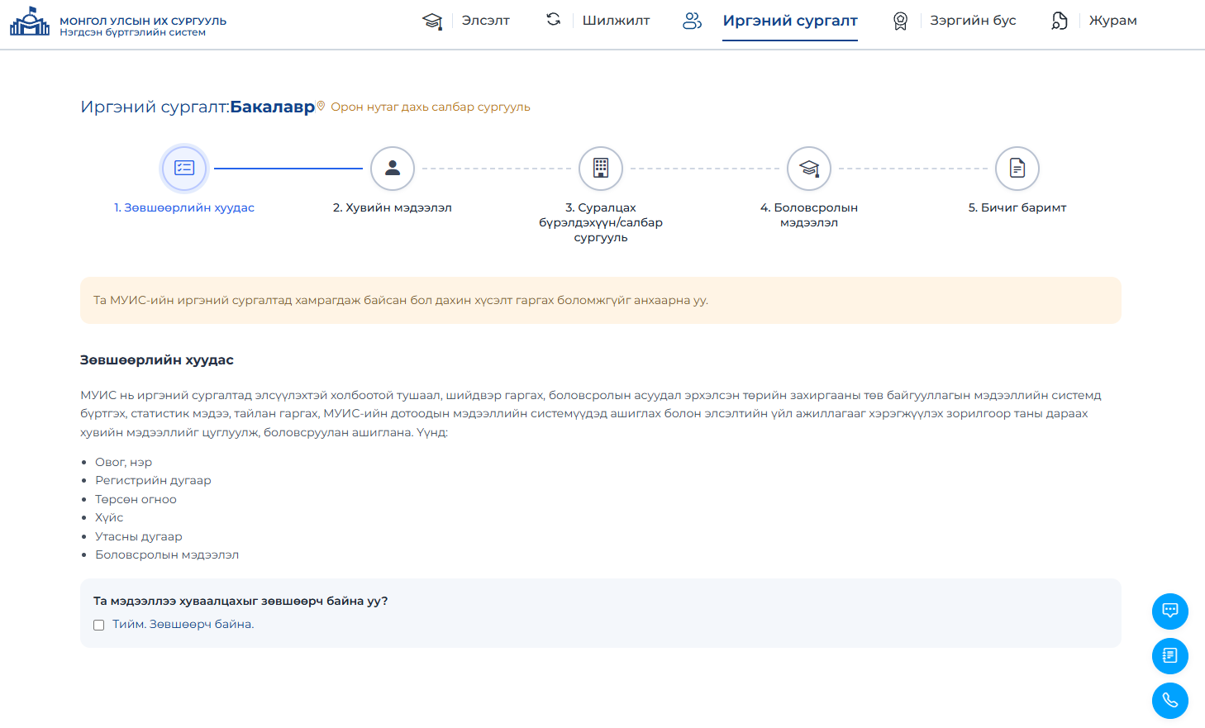Click the 'Төрсөн огноо' list item
Screen dimensions: 1205x728
pyautogui.click(x=136, y=499)
